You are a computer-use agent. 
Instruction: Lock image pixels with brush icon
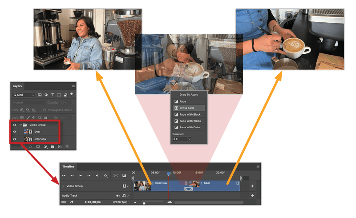click(28, 117)
